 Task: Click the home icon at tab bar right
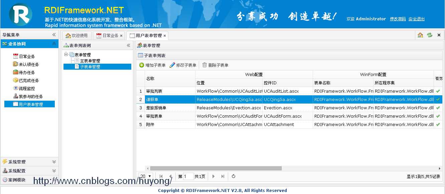click(x=420, y=35)
